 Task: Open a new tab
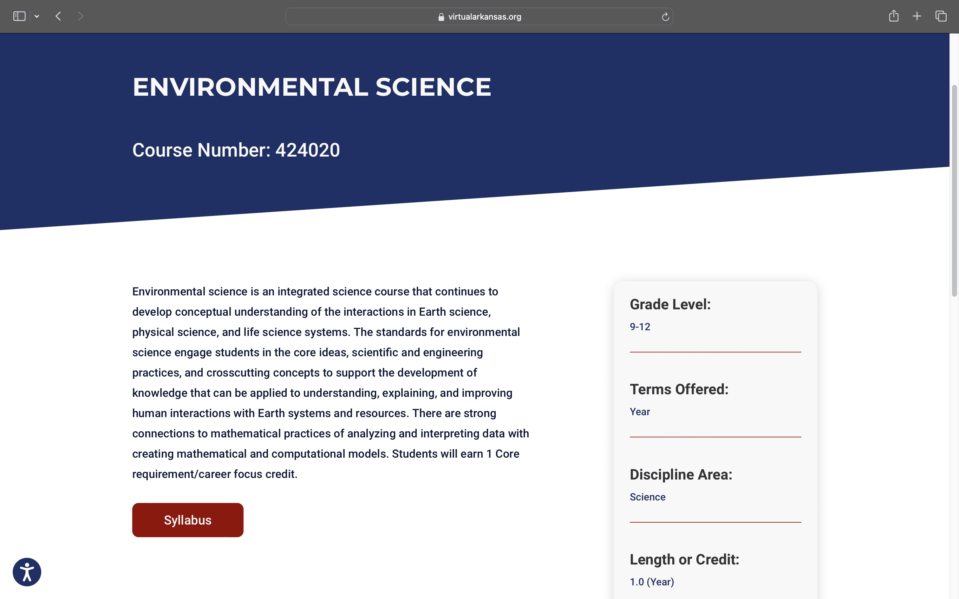coord(917,16)
